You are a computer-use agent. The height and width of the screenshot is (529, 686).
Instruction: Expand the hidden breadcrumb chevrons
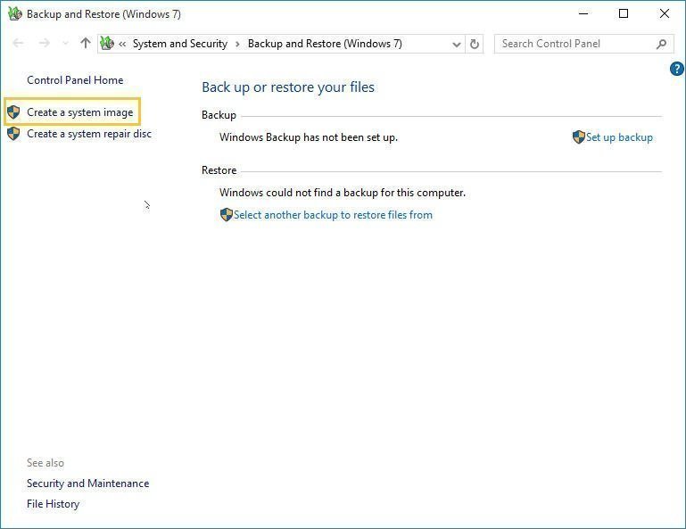(x=122, y=44)
